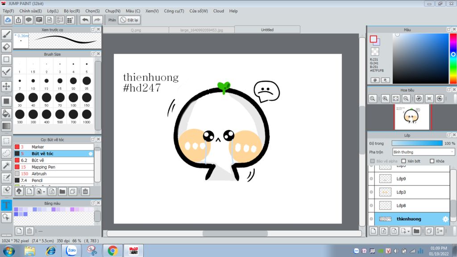Open the brush add dropdown arrow
Viewport: 457px width, 257px height.
(x=44, y=192)
